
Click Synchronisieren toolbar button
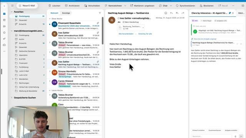pyautogui.click(x=185, y=6)
